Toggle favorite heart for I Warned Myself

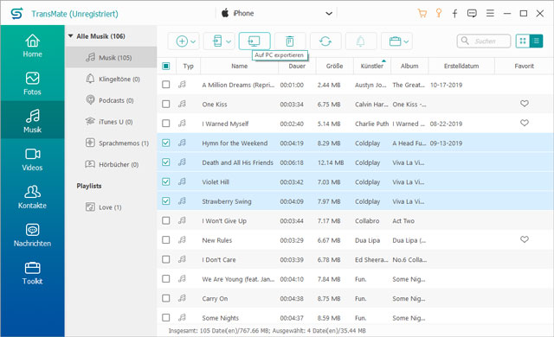click(x=525, y=123)
